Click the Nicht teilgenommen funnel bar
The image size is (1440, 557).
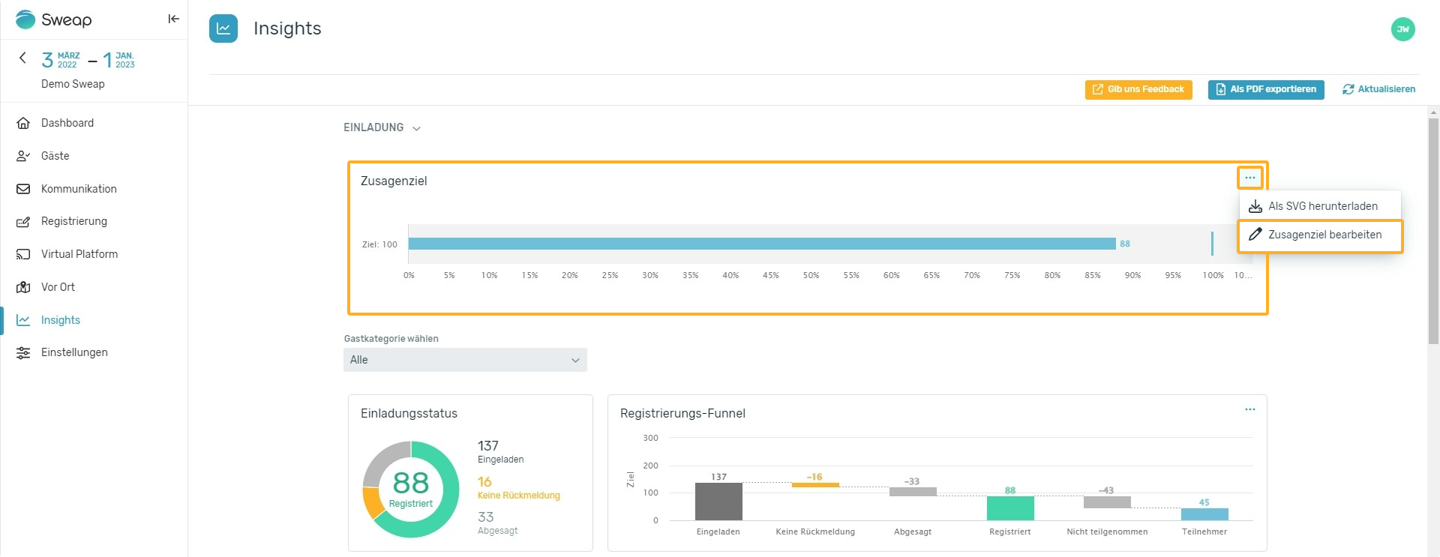coord(1107,502)
